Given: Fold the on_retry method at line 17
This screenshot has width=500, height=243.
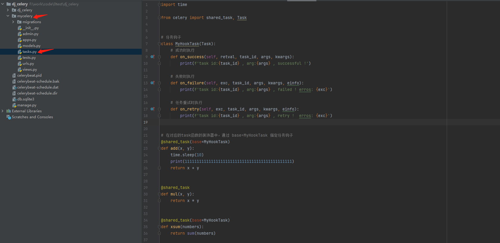Looking at the screenshot, I should (x=159, y=109).
